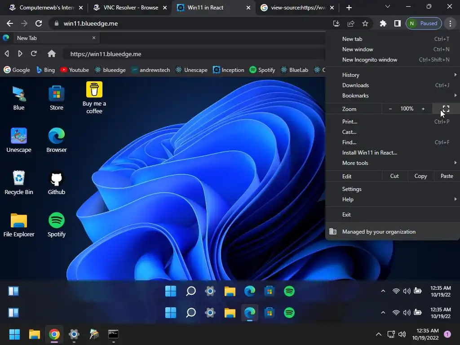Open the andrewstech bookmark

[x=150, y=70]
